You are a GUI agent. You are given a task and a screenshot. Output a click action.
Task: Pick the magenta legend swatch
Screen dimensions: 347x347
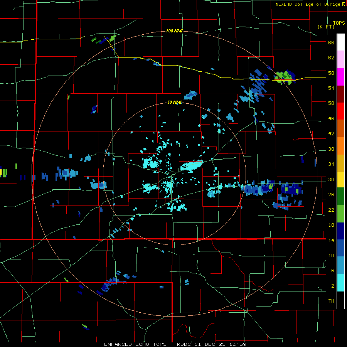click(x=340, y=77)
